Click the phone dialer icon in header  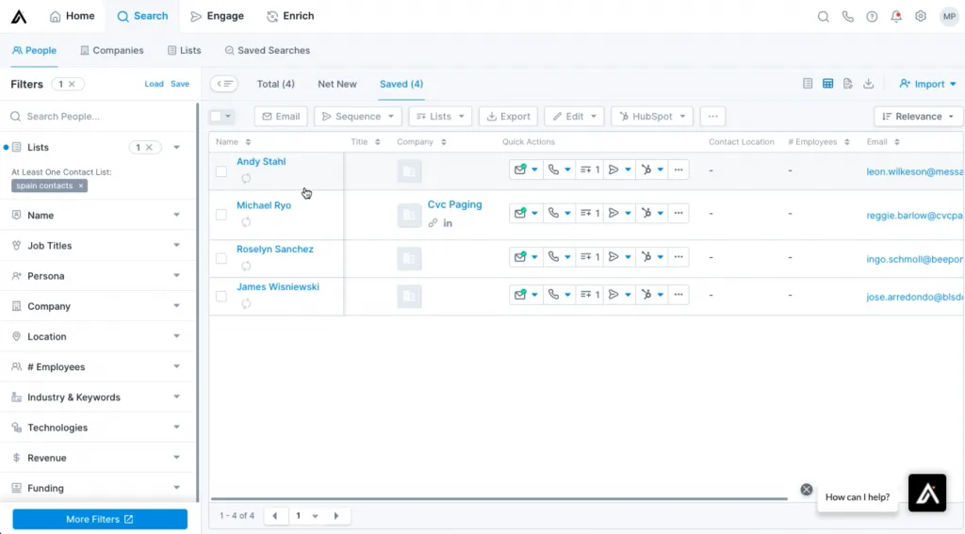click(x=847, y=16)
